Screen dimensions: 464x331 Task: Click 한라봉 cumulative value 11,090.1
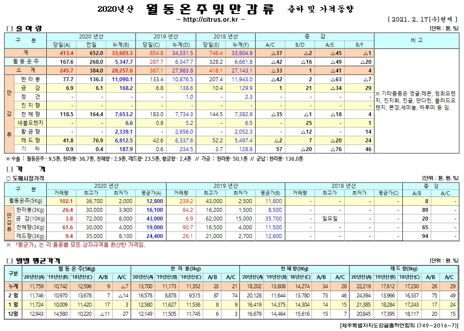pyautogui.click(x=122, y=80)
